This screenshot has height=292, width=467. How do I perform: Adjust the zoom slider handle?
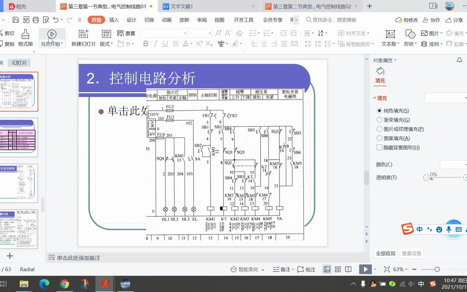point(437,269)
